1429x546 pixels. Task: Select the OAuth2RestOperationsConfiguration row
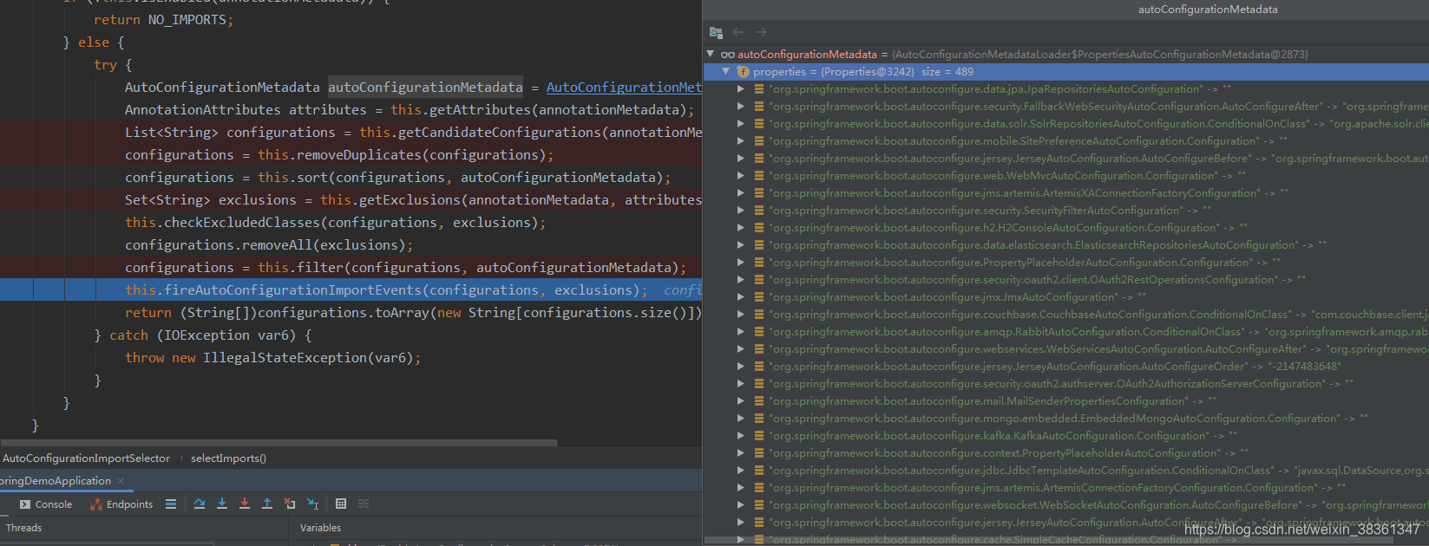coord(1066,280)
